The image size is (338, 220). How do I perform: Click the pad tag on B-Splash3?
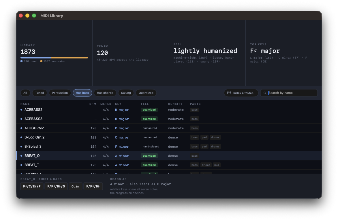[x=204, y=147]
